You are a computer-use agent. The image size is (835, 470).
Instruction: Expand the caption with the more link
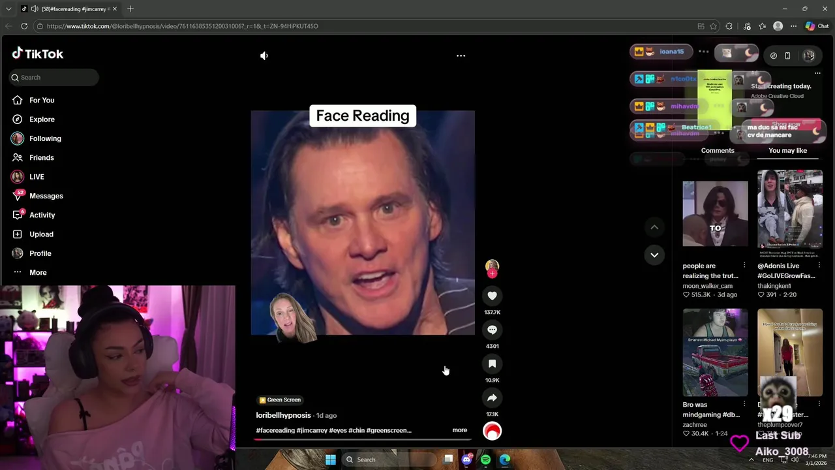click(459, 430)
